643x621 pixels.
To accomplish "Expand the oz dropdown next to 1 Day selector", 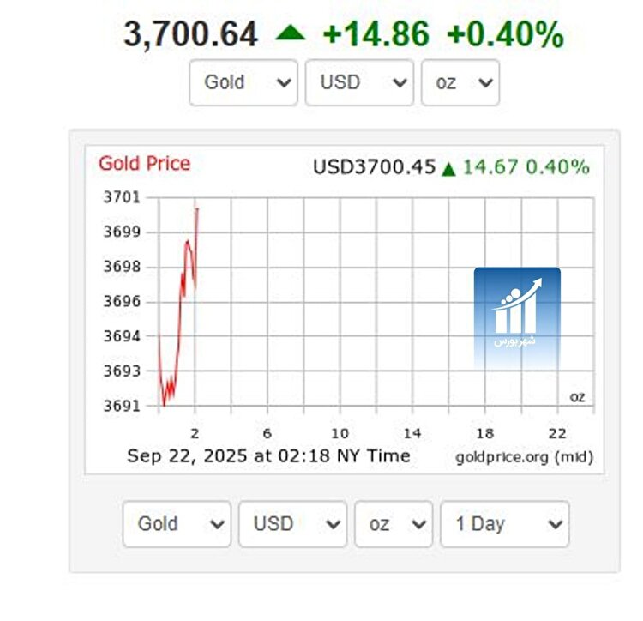I will pos(394,524).
